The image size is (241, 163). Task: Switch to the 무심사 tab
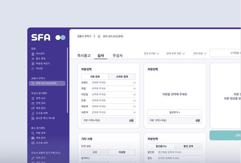118,56
